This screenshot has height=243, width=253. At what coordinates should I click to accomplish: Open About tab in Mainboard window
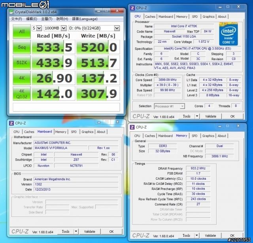coord(101,132)
